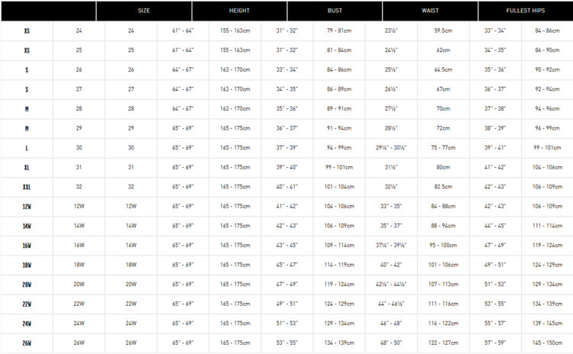Click the HEIGHT column header
The image size is (573, 354).
239,11
